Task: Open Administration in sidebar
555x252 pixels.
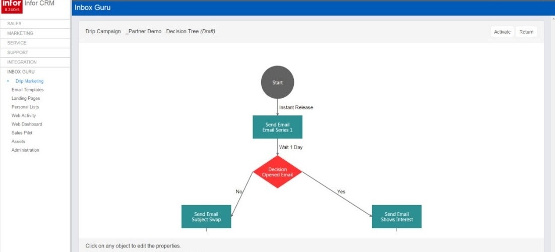Action: pyautogui.click(x=25, y=150)
